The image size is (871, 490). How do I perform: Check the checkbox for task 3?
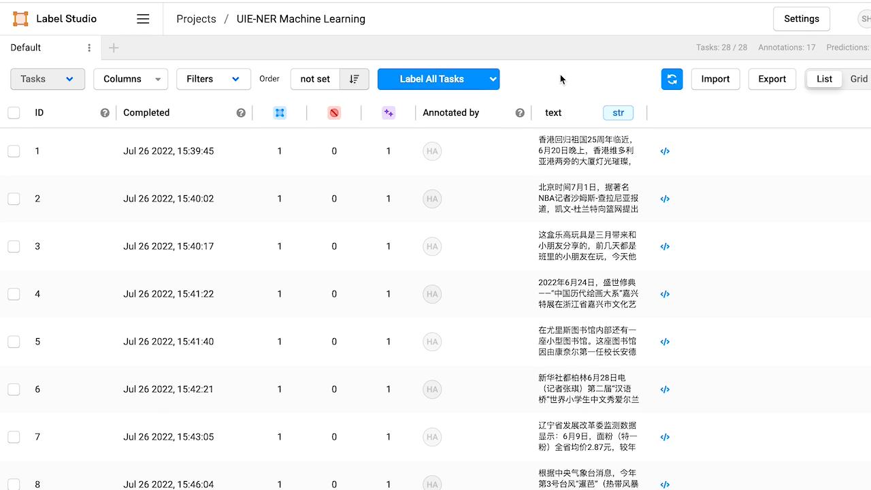14,246
